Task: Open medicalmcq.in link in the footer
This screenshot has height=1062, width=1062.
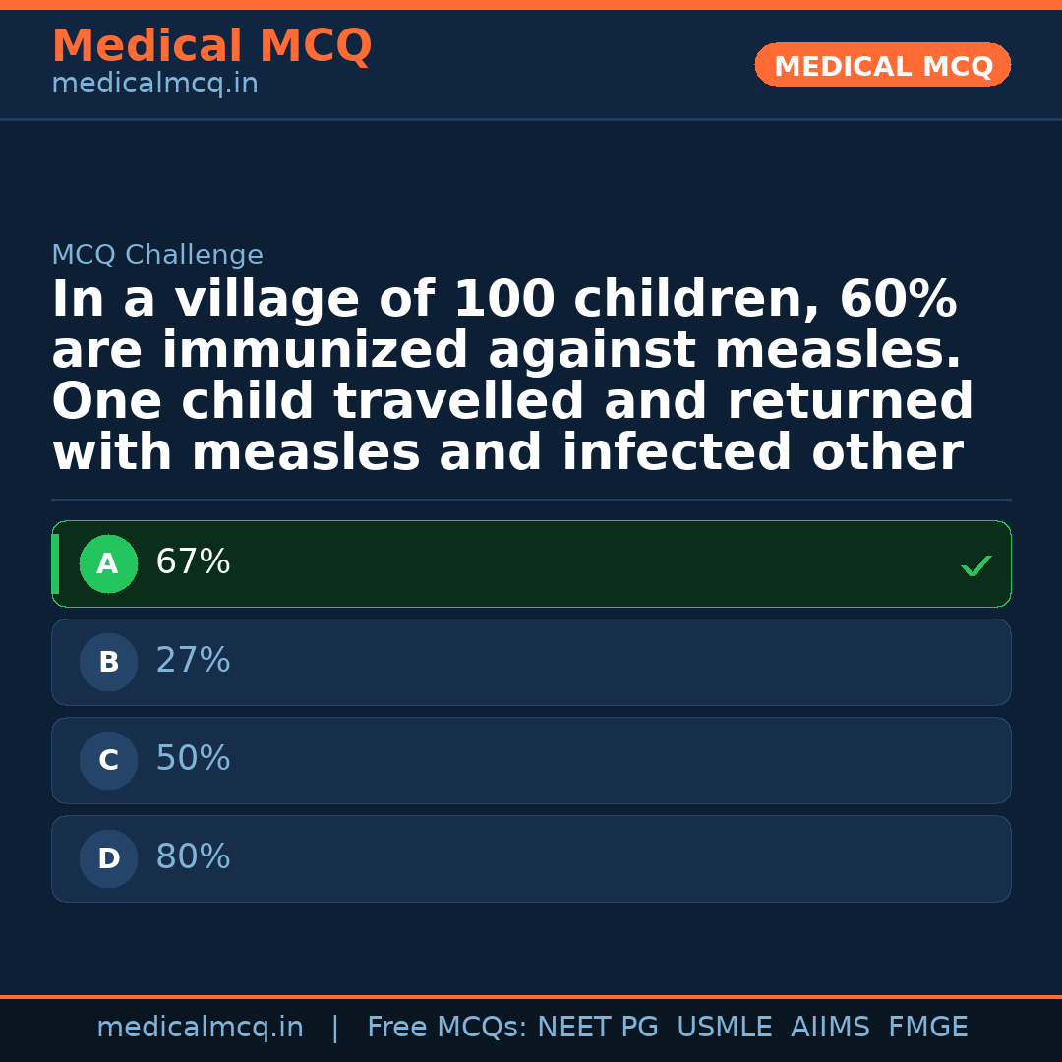Action: point(200,1028)
